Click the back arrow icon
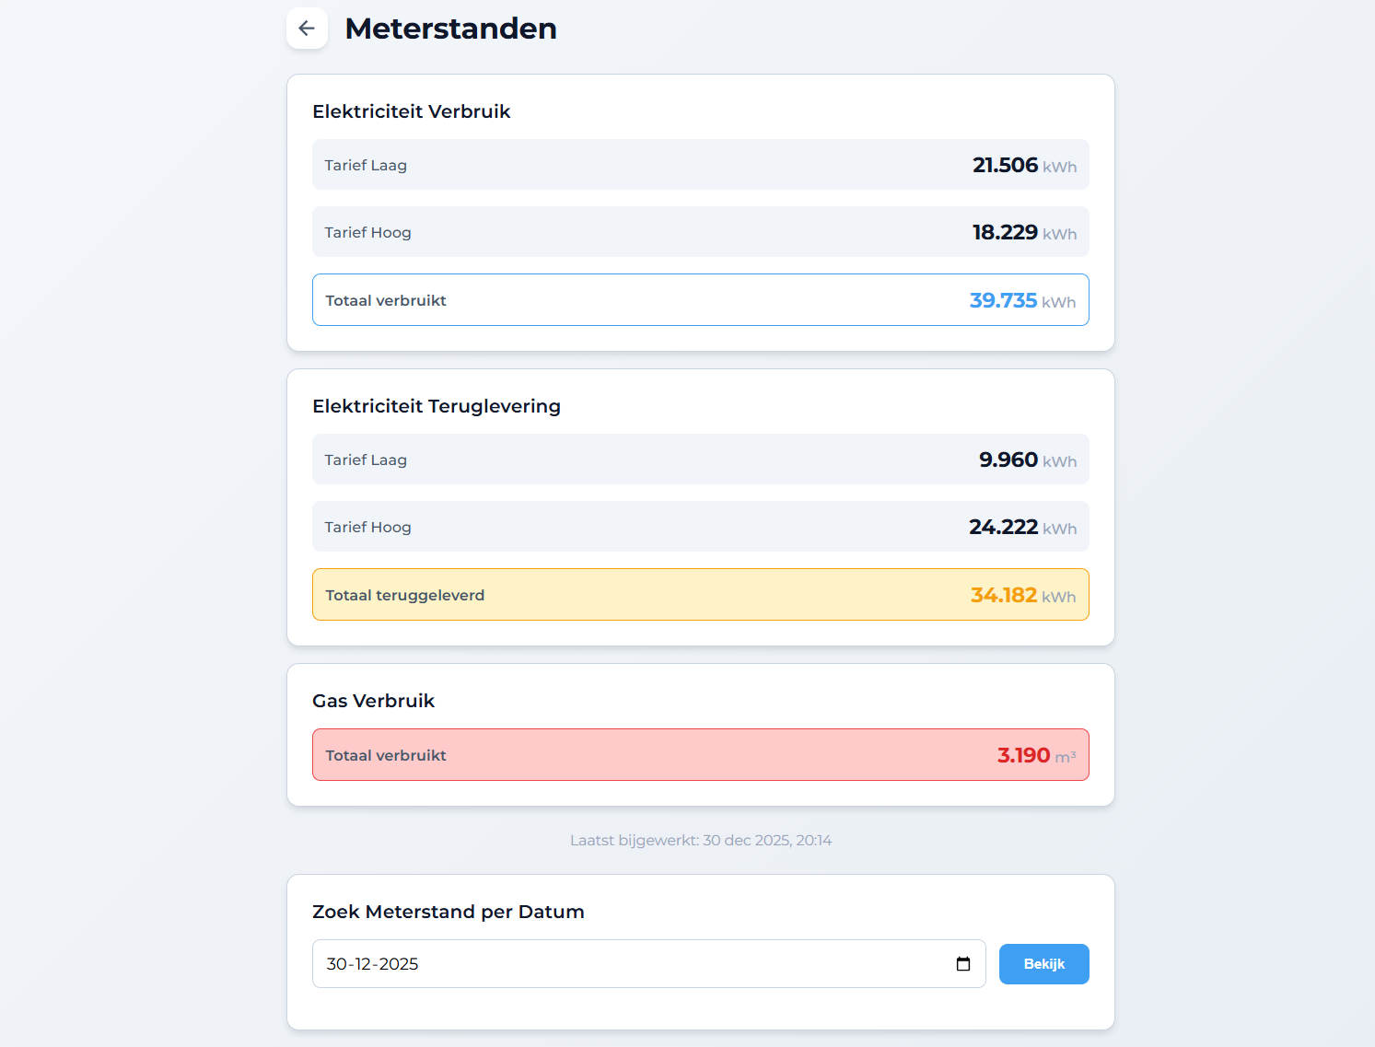The height and width of the screenshot is (1047, 1375). pyautogui.click(x=307, y=28)
